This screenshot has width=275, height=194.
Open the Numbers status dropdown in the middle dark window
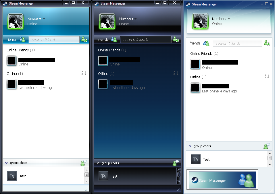click(x=136, y=19)
